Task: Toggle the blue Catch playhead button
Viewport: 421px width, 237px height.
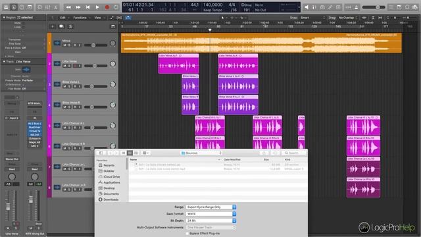Action: (x=128, y=18)
